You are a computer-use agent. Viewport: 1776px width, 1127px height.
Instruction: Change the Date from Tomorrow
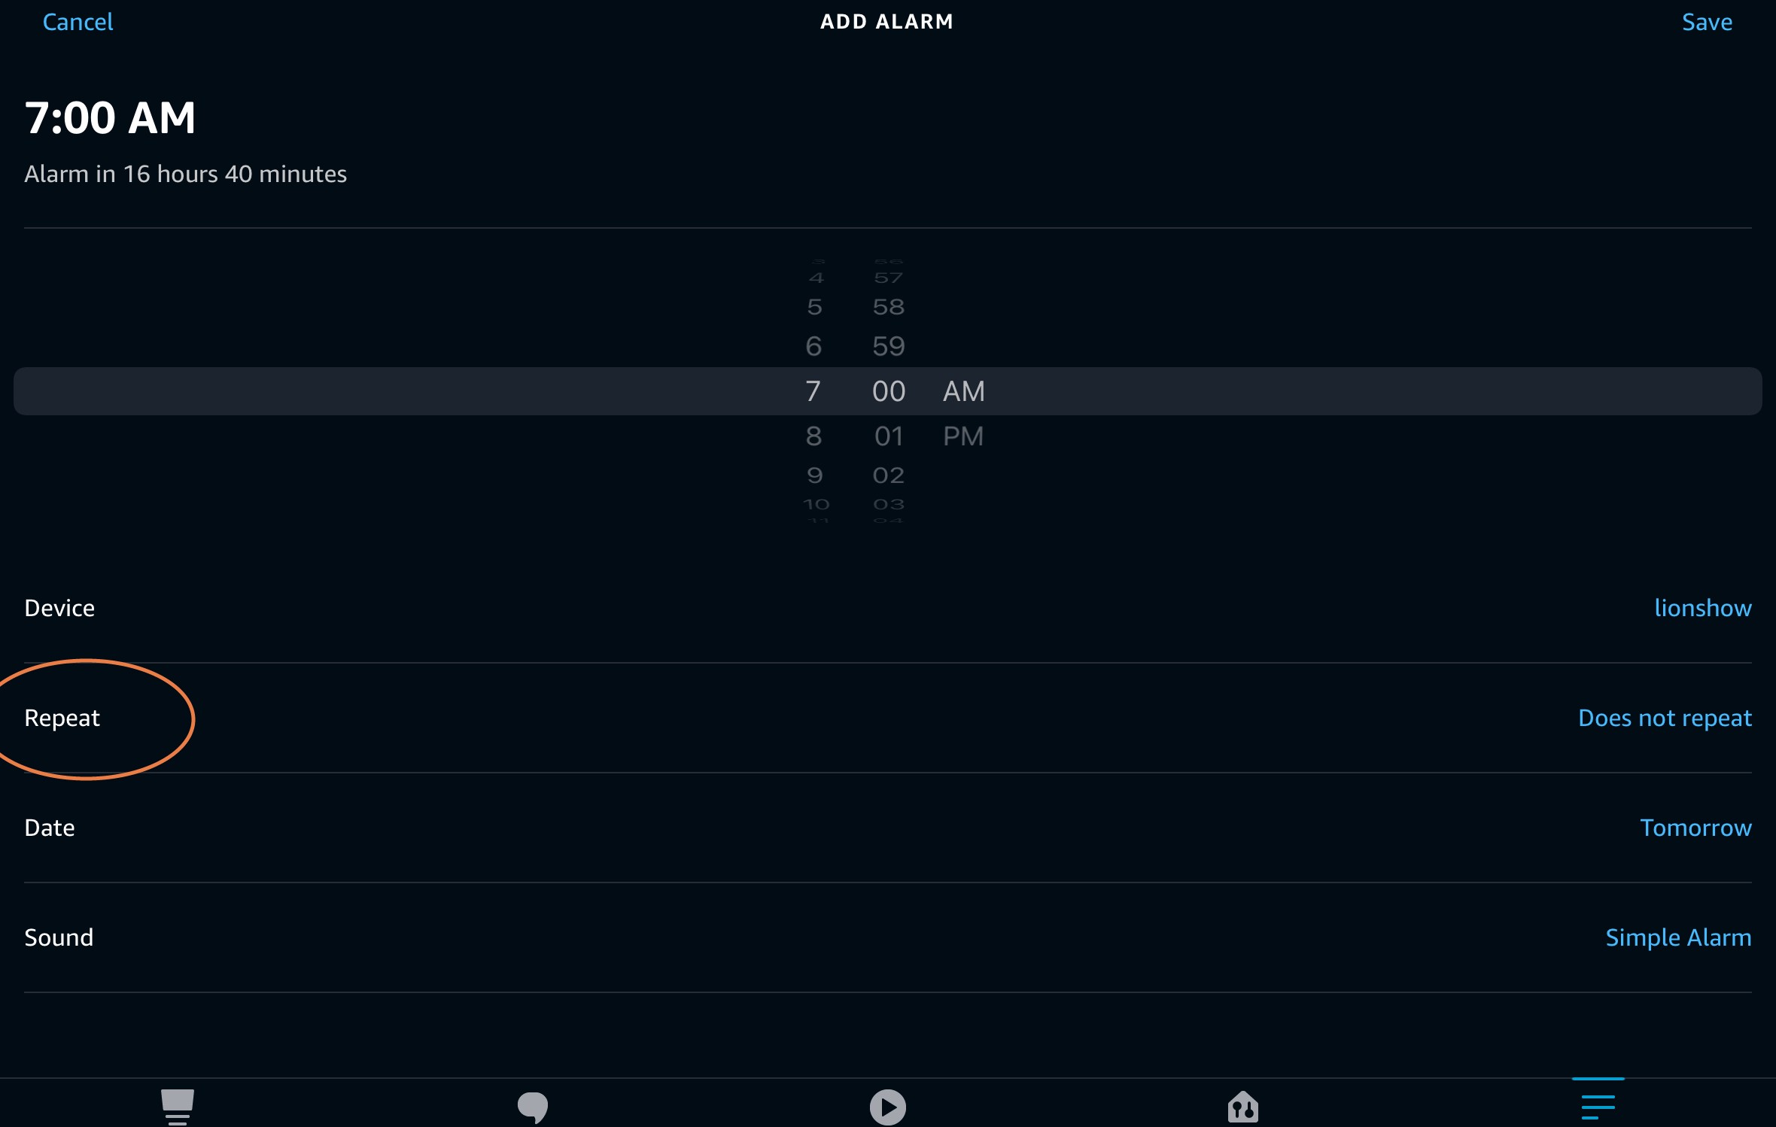click(1695, 827)
